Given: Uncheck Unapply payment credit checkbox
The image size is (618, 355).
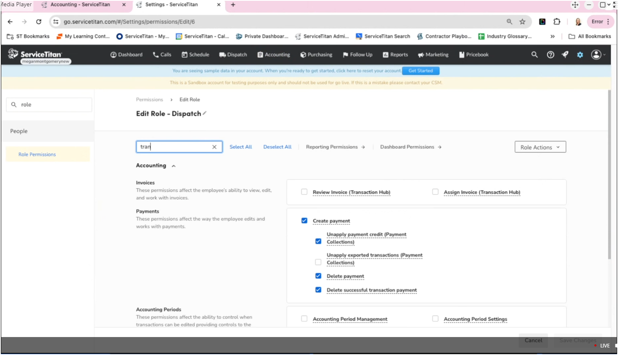Looking at the screenshot, I should tap(318, 241).
